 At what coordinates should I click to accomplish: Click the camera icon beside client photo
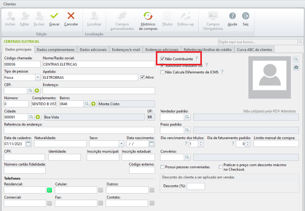pos(296,67)
